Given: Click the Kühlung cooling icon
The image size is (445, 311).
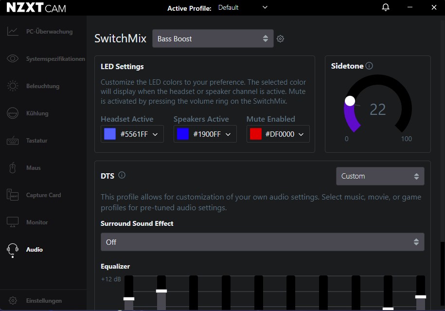Looking at the screenshot, I should click(13, 113).
